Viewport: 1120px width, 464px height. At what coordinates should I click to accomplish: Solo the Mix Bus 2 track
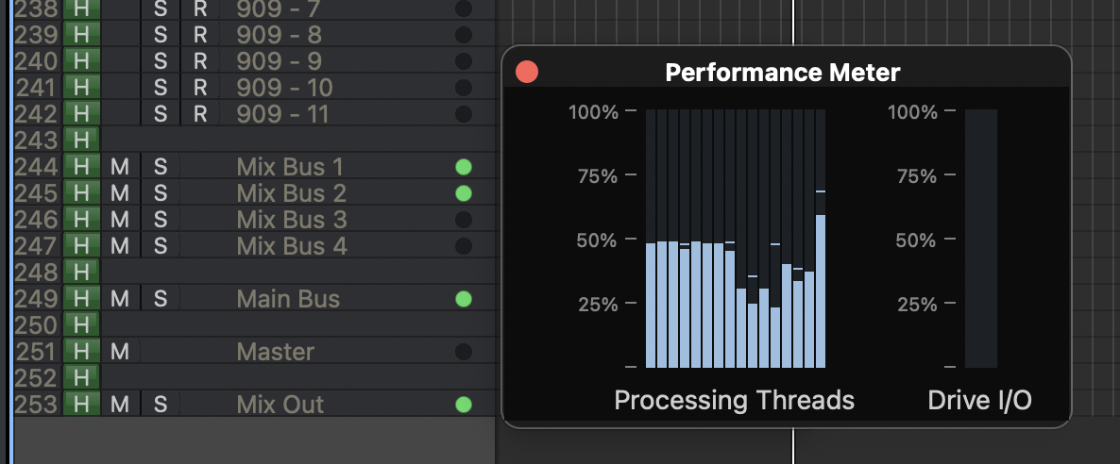point(161,193)
